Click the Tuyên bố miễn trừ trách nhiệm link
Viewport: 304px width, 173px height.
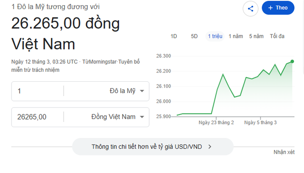point(76,66)
